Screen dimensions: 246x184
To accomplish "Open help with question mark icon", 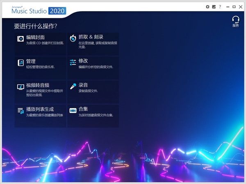I will click(x=220, y=7).
